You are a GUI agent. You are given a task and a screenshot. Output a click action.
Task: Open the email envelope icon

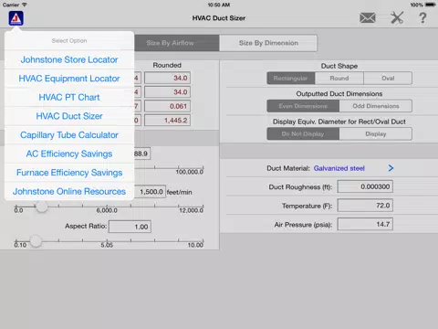pyautogui.click(x=368, y=18)
